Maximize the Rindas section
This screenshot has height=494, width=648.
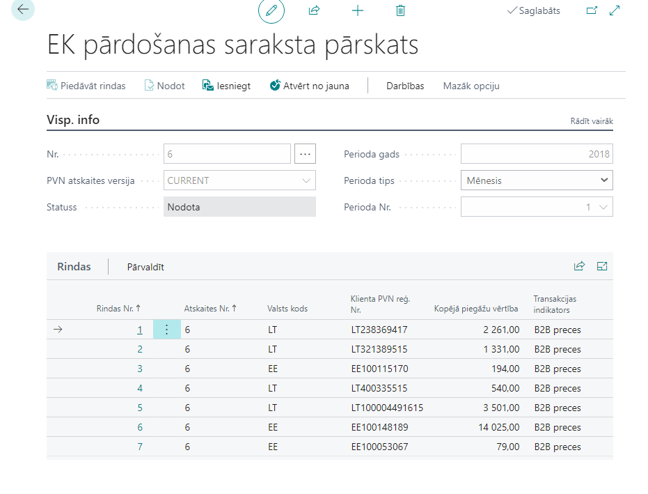[x=603, y=266]
